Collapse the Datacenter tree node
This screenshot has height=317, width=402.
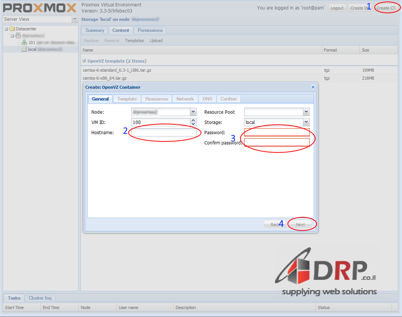[6, 29]
